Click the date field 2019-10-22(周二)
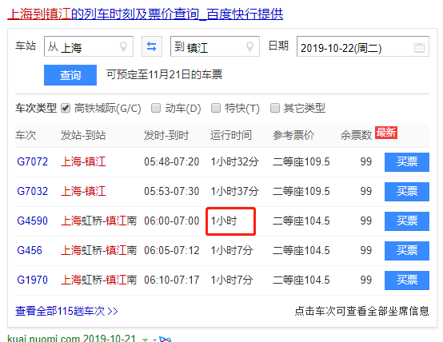 click(x=363, y=46)
